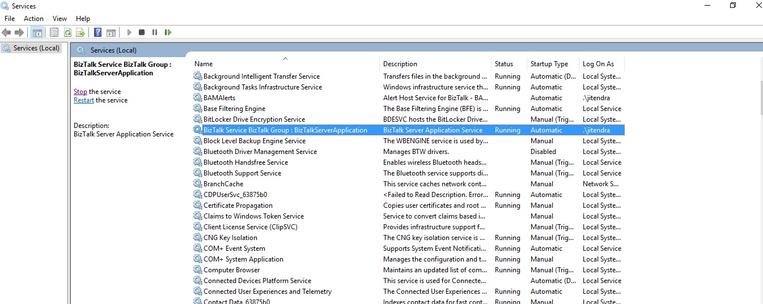Select Bluetooth Handsfree Service row

[x=408, y=162]
